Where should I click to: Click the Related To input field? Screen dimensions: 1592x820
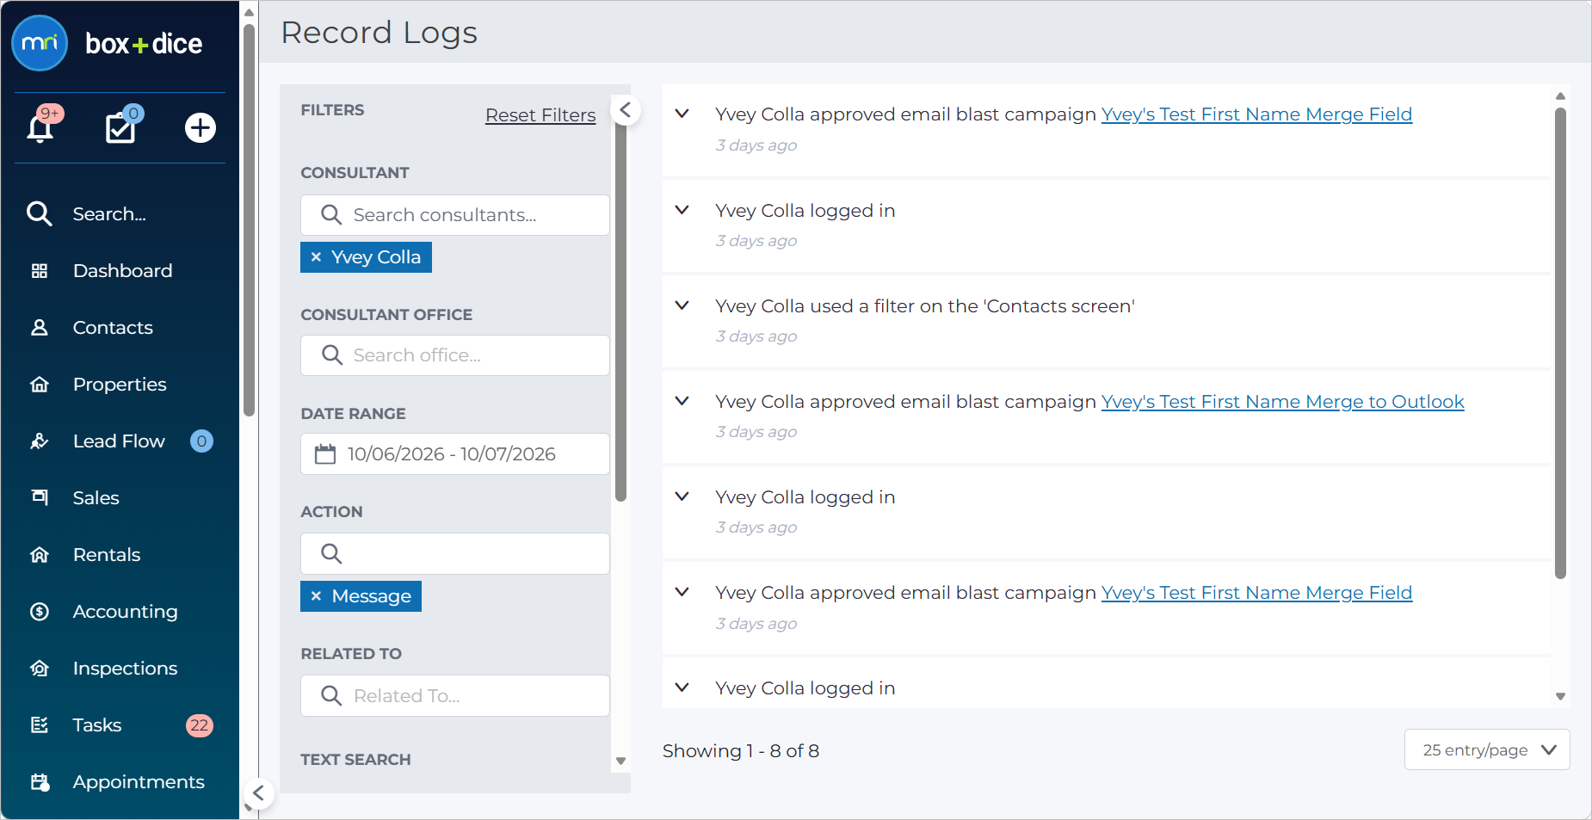(455, 696)
